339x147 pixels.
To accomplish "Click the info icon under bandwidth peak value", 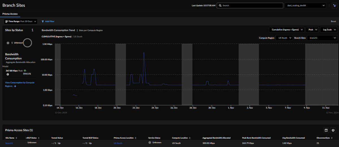I will [x=8, y=74].
